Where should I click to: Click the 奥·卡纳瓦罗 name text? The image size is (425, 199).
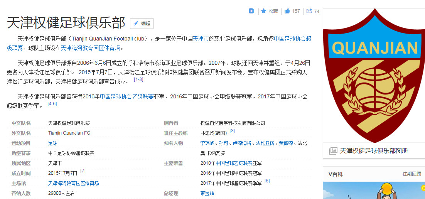click(213, 153)
